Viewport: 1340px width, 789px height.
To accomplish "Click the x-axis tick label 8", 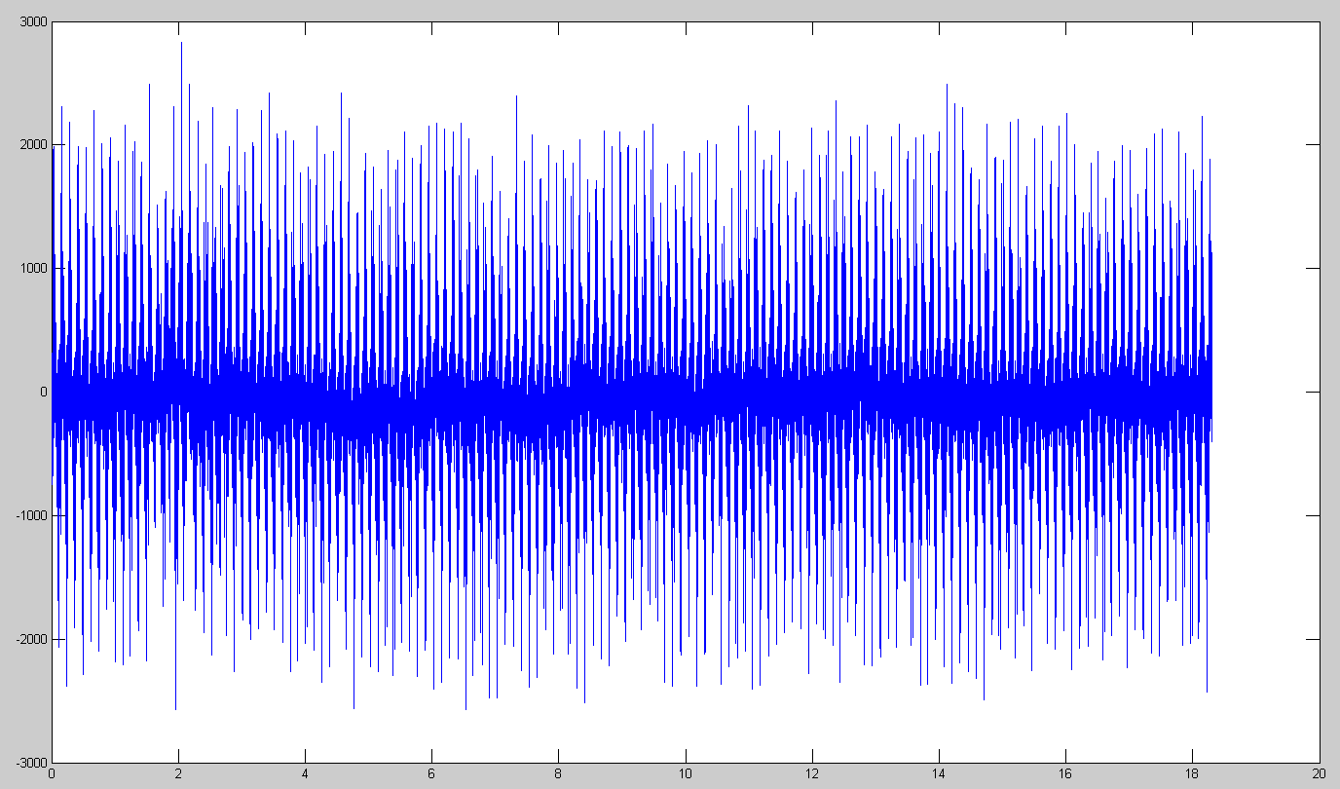I will click(x=558, y=774).
